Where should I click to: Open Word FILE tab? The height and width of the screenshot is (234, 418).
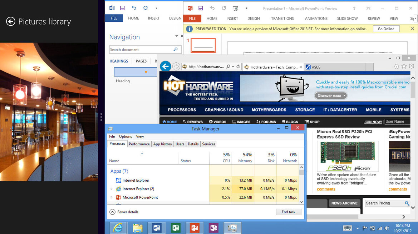pyautogui.click(x=114, y=18)
